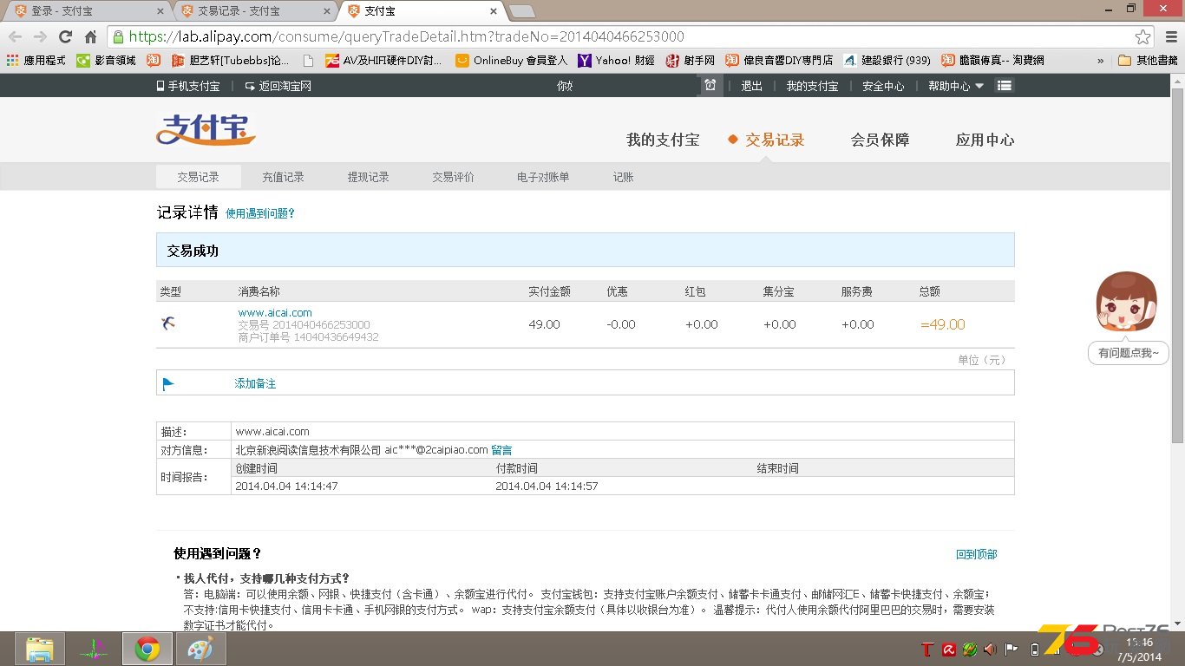Open the Chrome icon in the taskbar
This screenshot has height=666, width=1185.
coord(147,649)
